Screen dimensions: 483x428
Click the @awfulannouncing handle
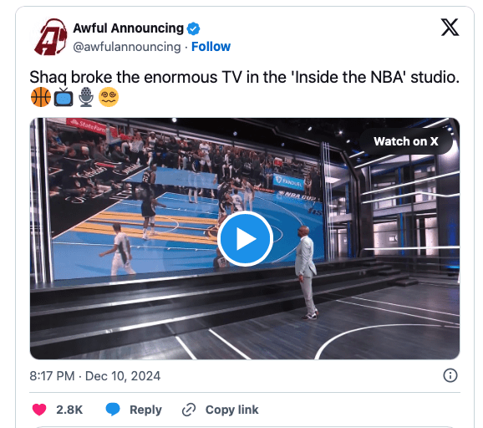[127, 47]
